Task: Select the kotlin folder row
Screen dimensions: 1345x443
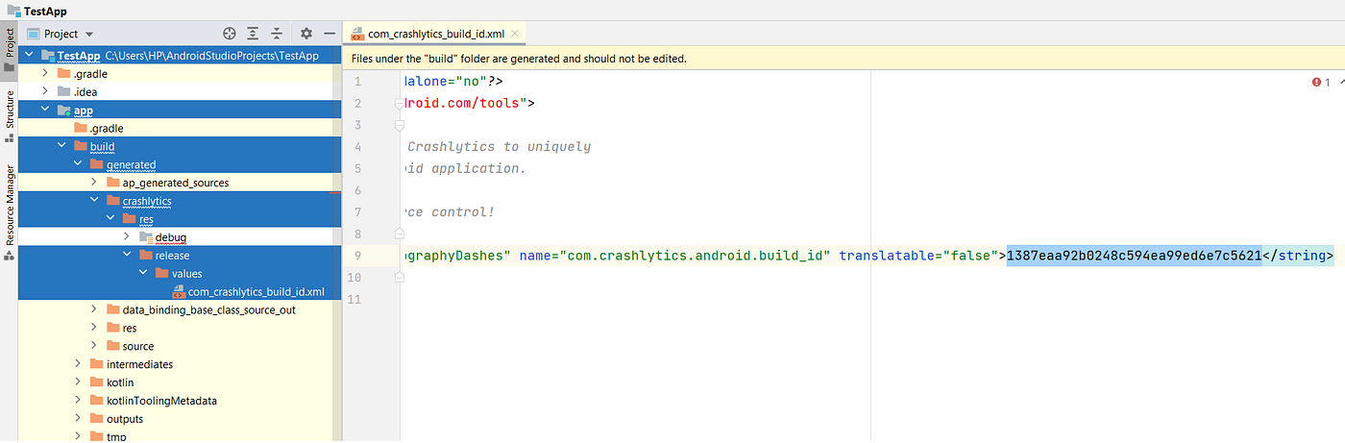Action: pos(180,382)
